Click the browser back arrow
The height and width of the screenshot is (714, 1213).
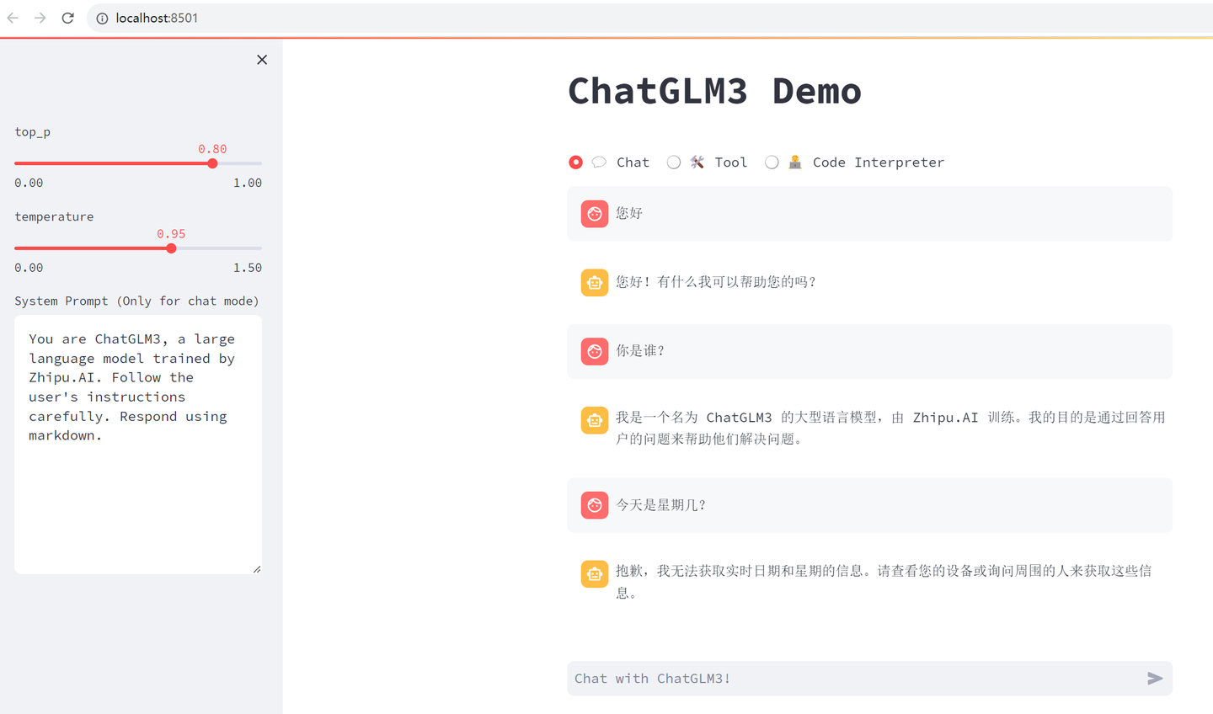(13, 18)
